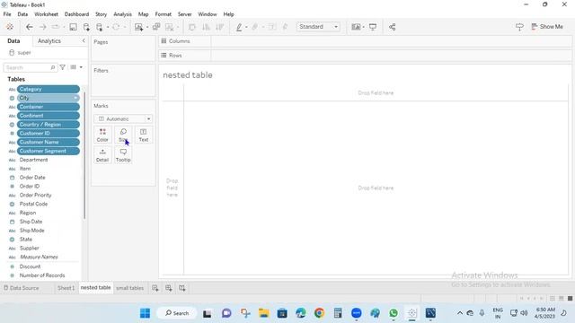The height and width of the screenshot is (323, 575).
Task: Click the New Story tab icon
Action: point(182,288)
